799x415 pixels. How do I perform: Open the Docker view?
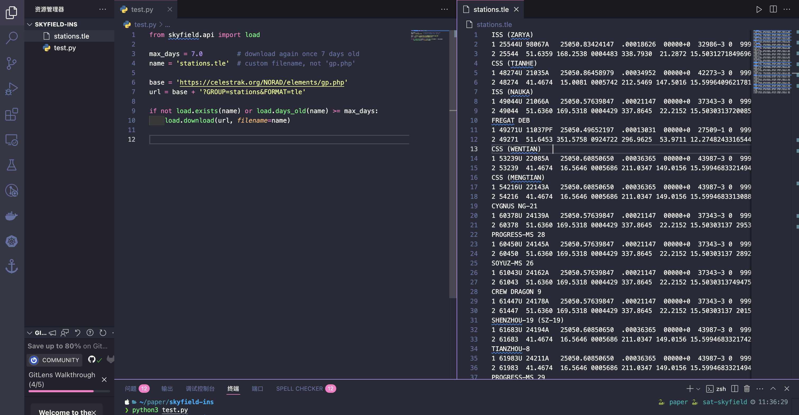click(12, 216)
